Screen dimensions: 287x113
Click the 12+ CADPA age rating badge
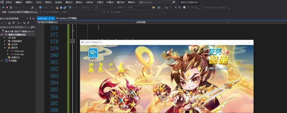[x=93, y=54]
